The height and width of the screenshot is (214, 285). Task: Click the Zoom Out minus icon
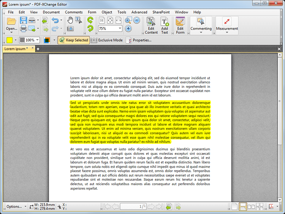[x=137, y=20]
